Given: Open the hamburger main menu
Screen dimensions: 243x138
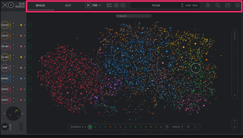Looking at the screenshot, I should coord(238,5).
